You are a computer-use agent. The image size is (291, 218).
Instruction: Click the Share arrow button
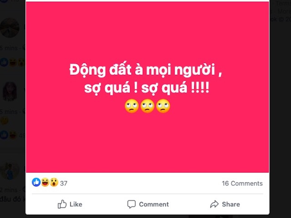pos(225,204)
